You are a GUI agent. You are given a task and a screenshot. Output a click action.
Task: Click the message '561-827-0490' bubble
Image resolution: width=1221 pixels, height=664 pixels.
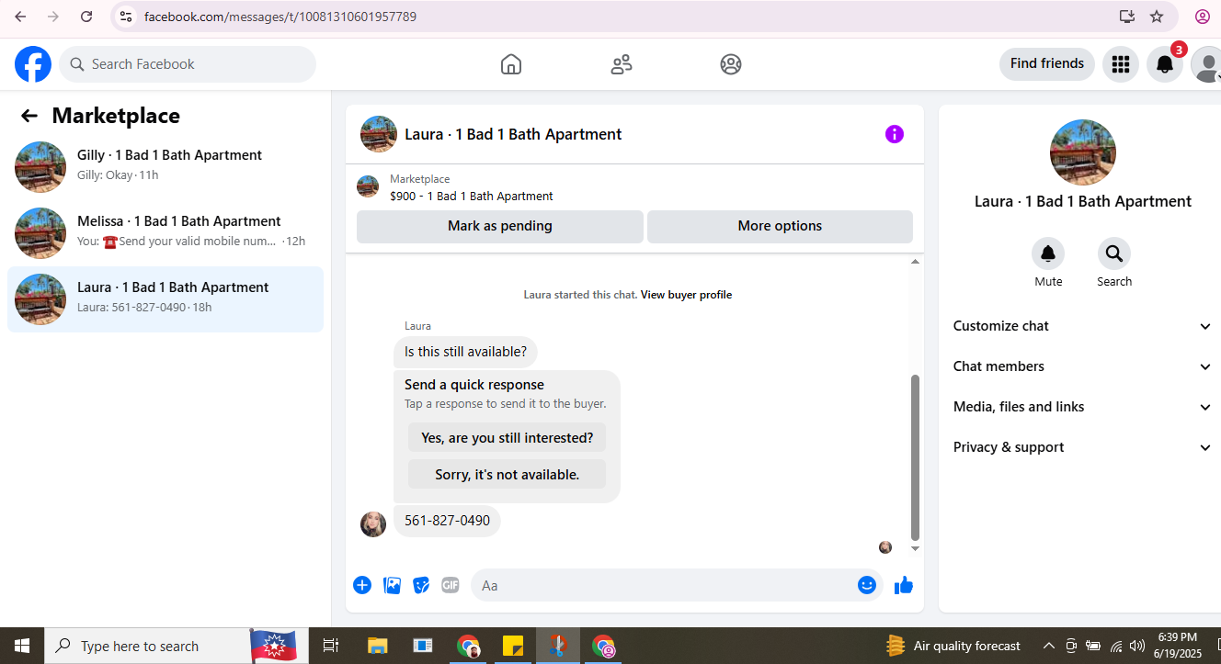[x=448, y=521]
